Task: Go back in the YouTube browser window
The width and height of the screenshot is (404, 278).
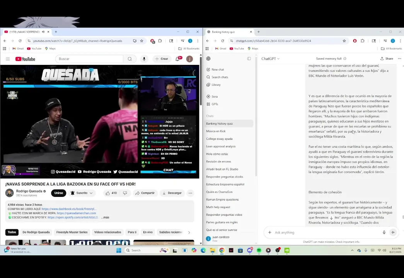Action: (5, 41)
